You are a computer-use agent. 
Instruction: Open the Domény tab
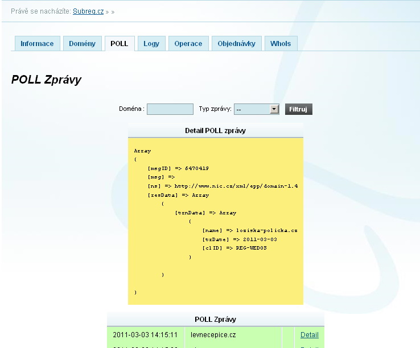coord(82,44)
